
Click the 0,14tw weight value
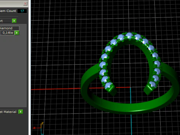(x=8, y=33)
